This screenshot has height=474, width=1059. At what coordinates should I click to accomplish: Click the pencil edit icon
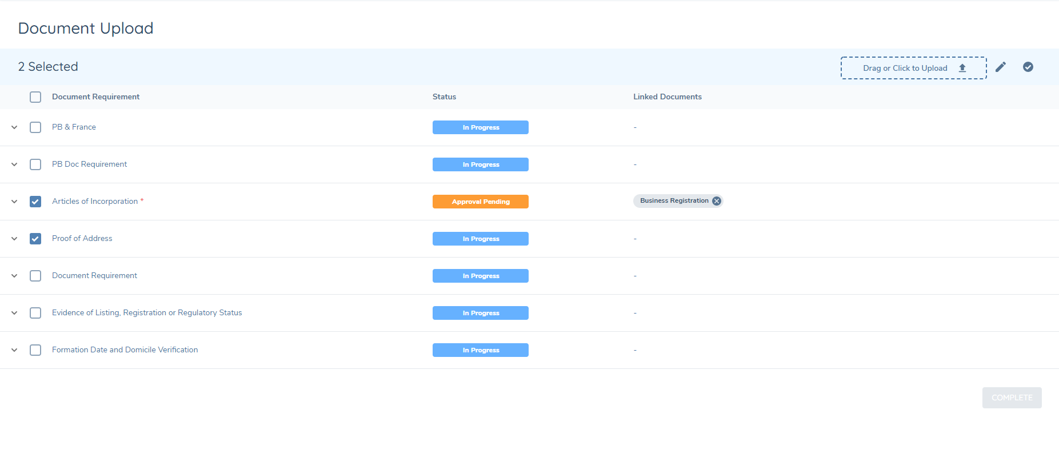pyautogui.click(x=1000, y=67)
